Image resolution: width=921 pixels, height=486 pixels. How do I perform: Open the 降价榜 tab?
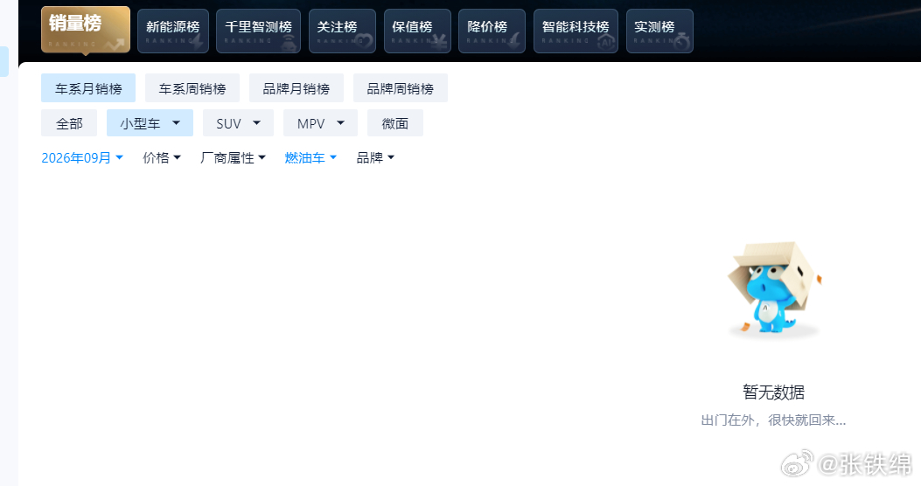(492, 31)
